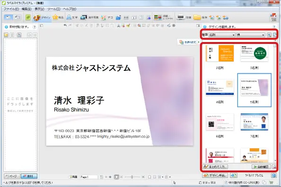
Task: Click the zoom-out minus icon beside slider
Action: [121, 177]
